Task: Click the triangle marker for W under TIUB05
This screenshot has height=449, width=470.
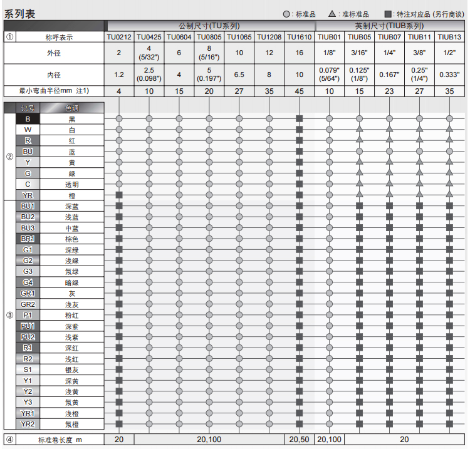Action: point(360,129)
